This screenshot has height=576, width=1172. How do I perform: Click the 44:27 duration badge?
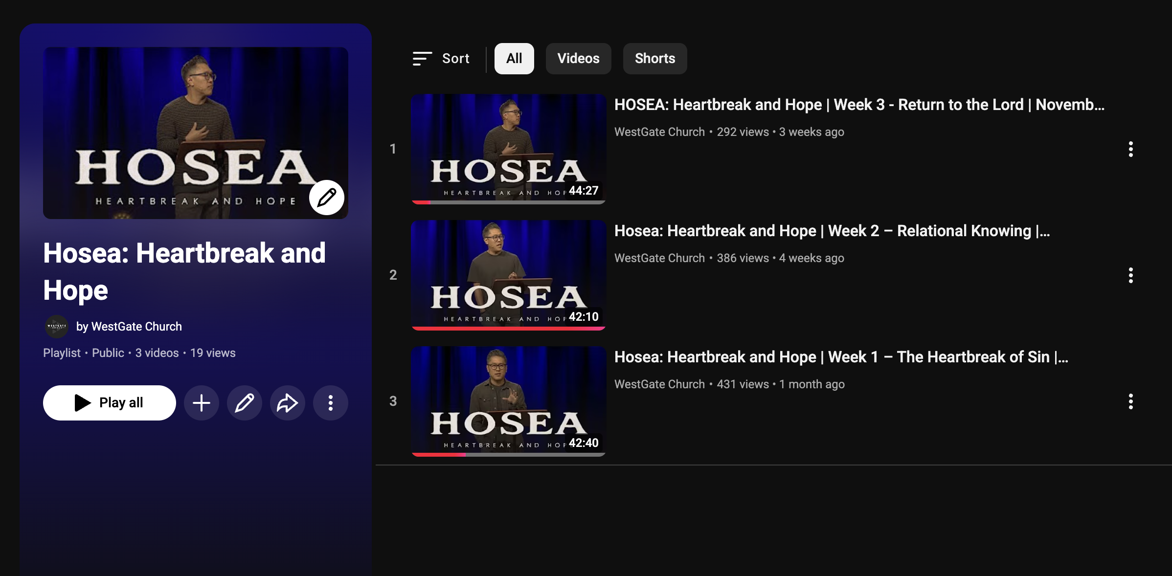pos(584,191)
